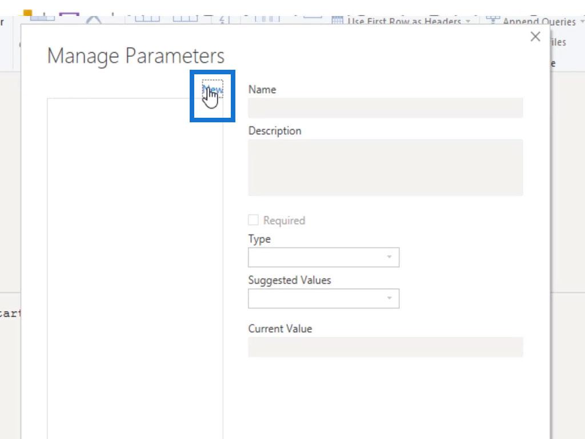Focus the Description text box
Screen dimensions: 585x439
click(x=385, y=167)
